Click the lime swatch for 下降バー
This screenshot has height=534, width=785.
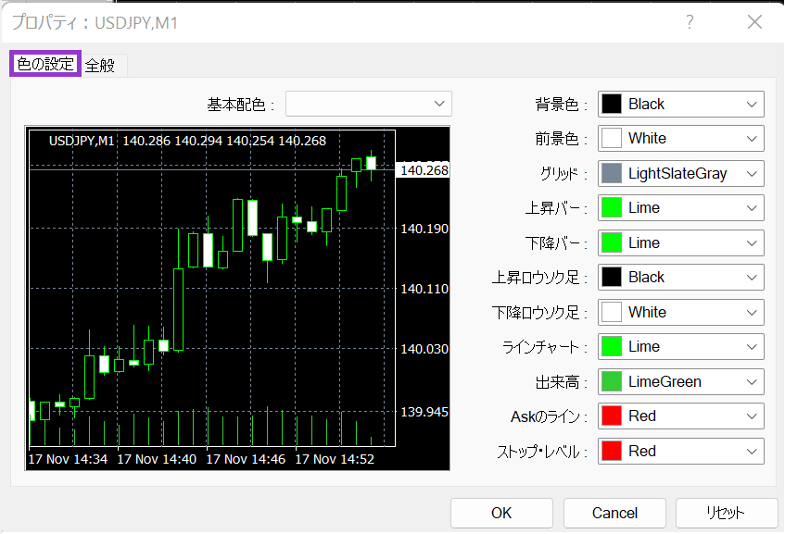(612, 243)
